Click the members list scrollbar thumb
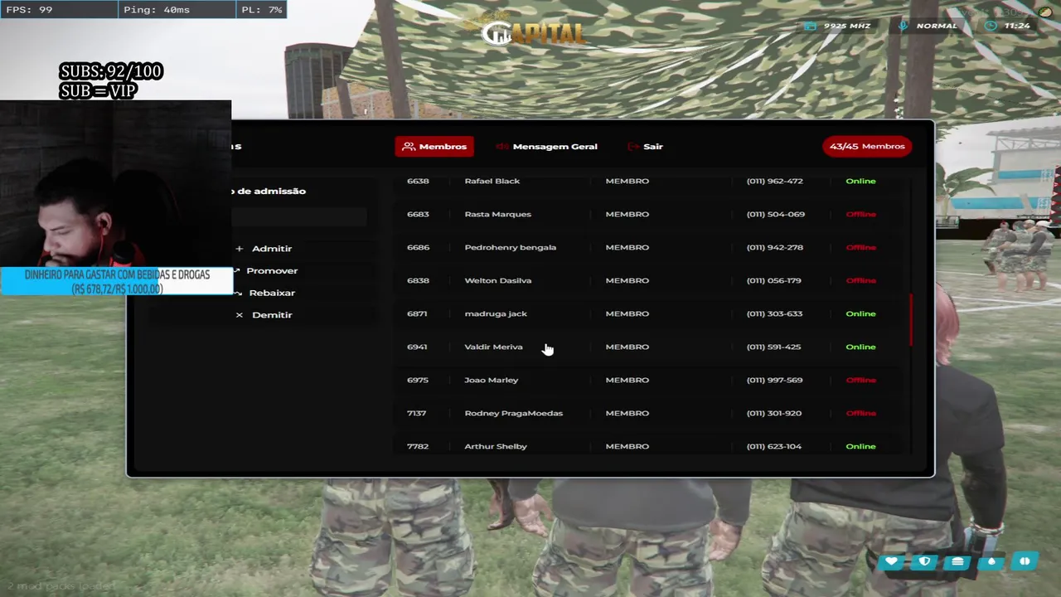This screenshot has height=597, width=1061. pyautogui.click(x=911, y=320)
